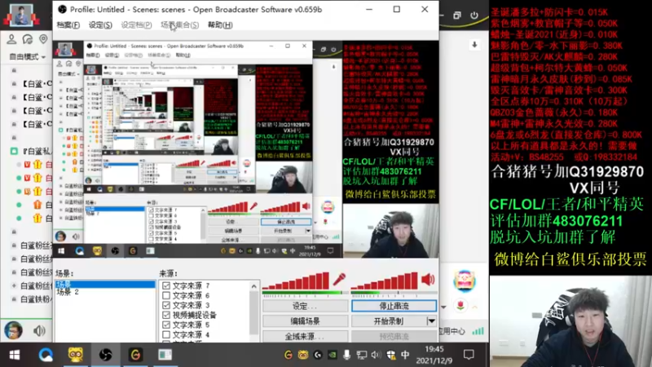The image size is (652, 367).
Task: Click the speaker icon beside bottom avatar
Action: coord(39,331)
